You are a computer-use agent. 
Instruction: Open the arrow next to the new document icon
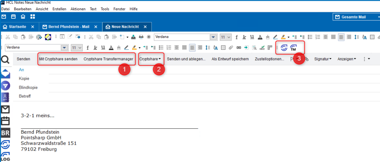[128, 37]
